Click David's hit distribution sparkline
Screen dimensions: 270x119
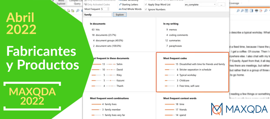pos(111,70)
